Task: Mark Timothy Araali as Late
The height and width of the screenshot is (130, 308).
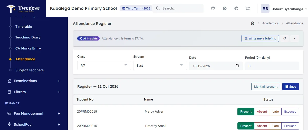Action: pos(276,126)
